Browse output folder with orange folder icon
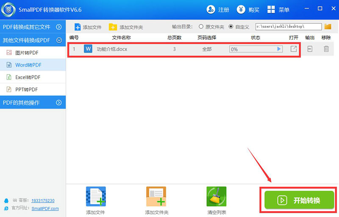The height and width of the screenshot is (217, 339). 328,27
